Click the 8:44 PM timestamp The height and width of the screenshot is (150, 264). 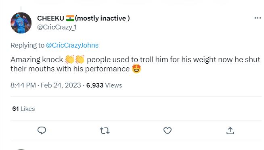[x=23, y=85]
